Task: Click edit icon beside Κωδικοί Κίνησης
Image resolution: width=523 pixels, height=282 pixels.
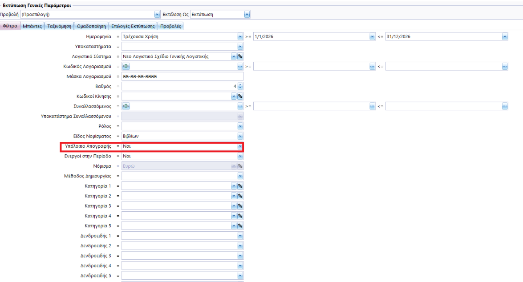Action: pyautogui.click(x=240, y=96)
